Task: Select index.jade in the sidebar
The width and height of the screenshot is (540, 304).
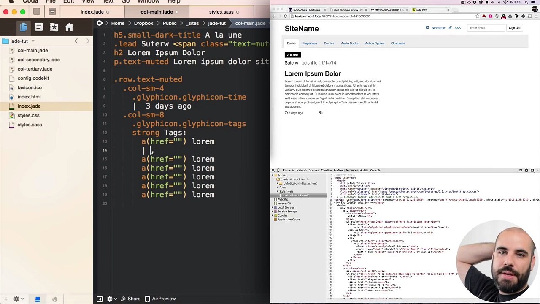Action: (x=29, y=106)
